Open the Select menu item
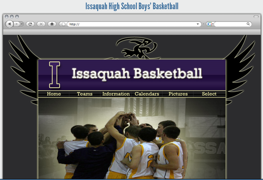The width and height of the screenshot is (263, 180). pyautogui.click(x=209, y=94)
